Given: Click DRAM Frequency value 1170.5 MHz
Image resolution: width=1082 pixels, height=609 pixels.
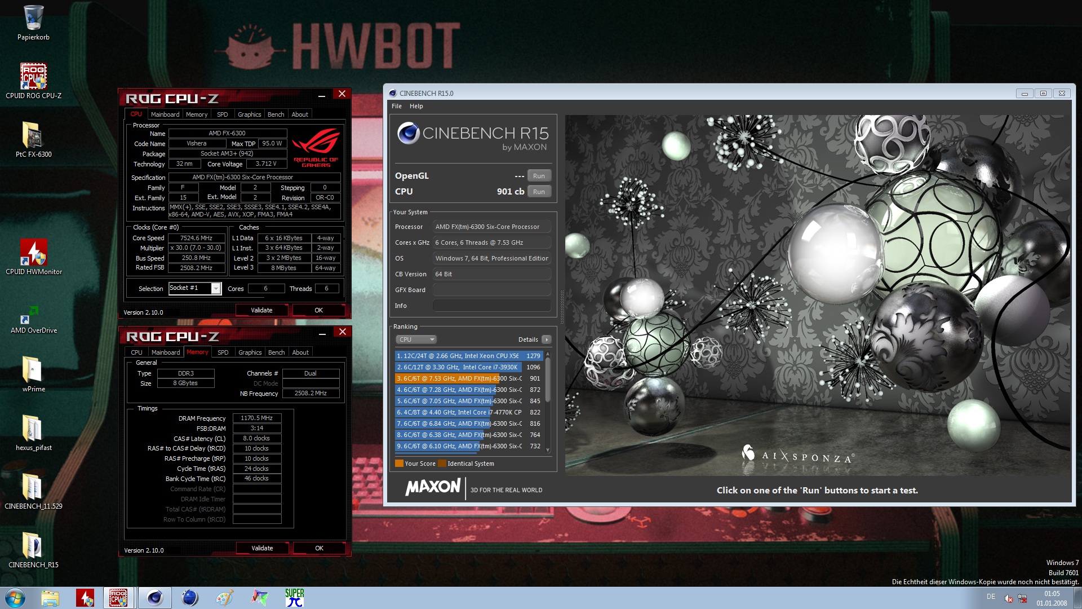Looking at the screenshot, I should point(256,418).
